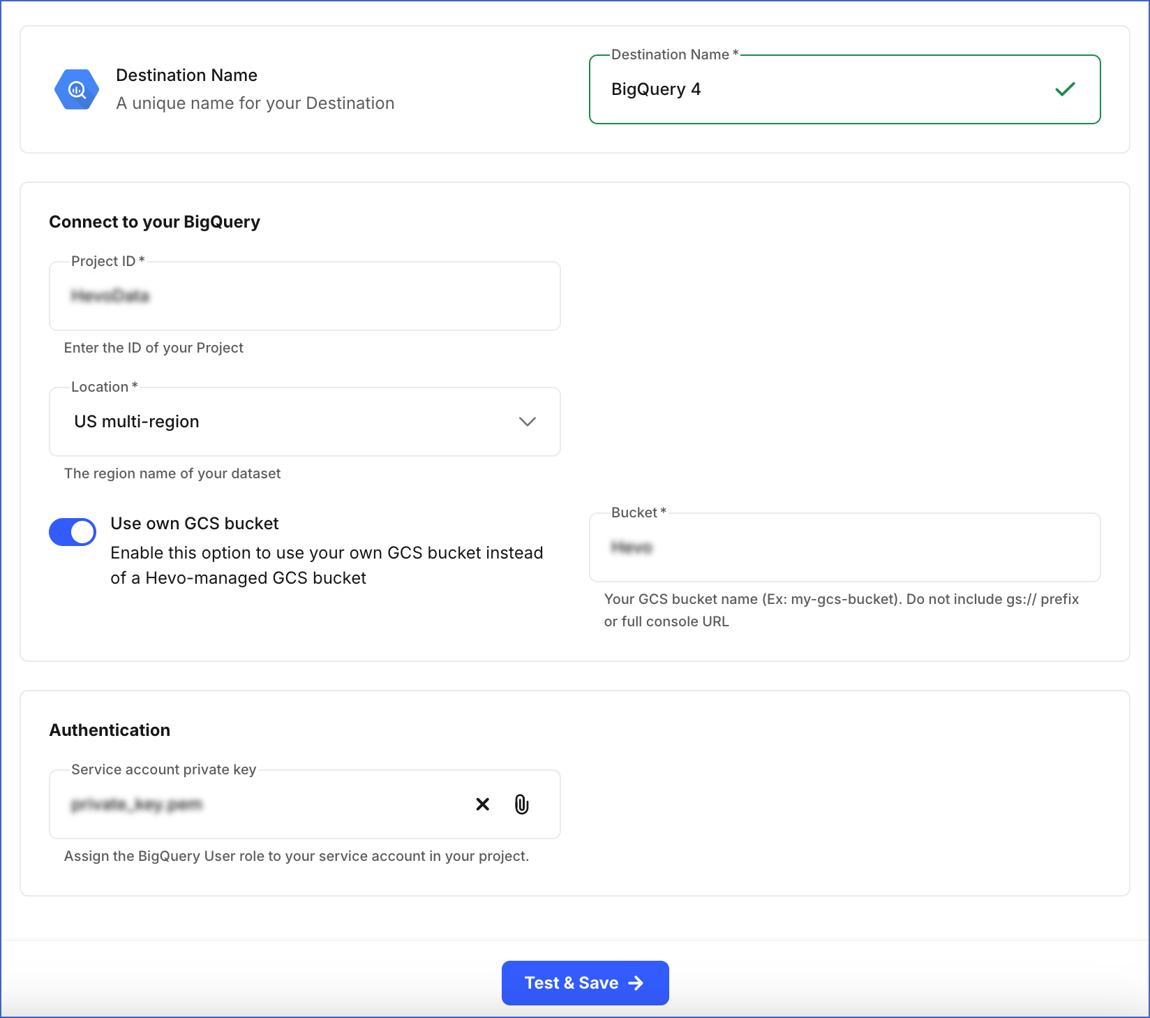The width and height of the screenshot is (1150, 1018).
Task: Click the 'Connect to your BigQuery' heading
Action: pyautogui.click(x=154, y=222)
